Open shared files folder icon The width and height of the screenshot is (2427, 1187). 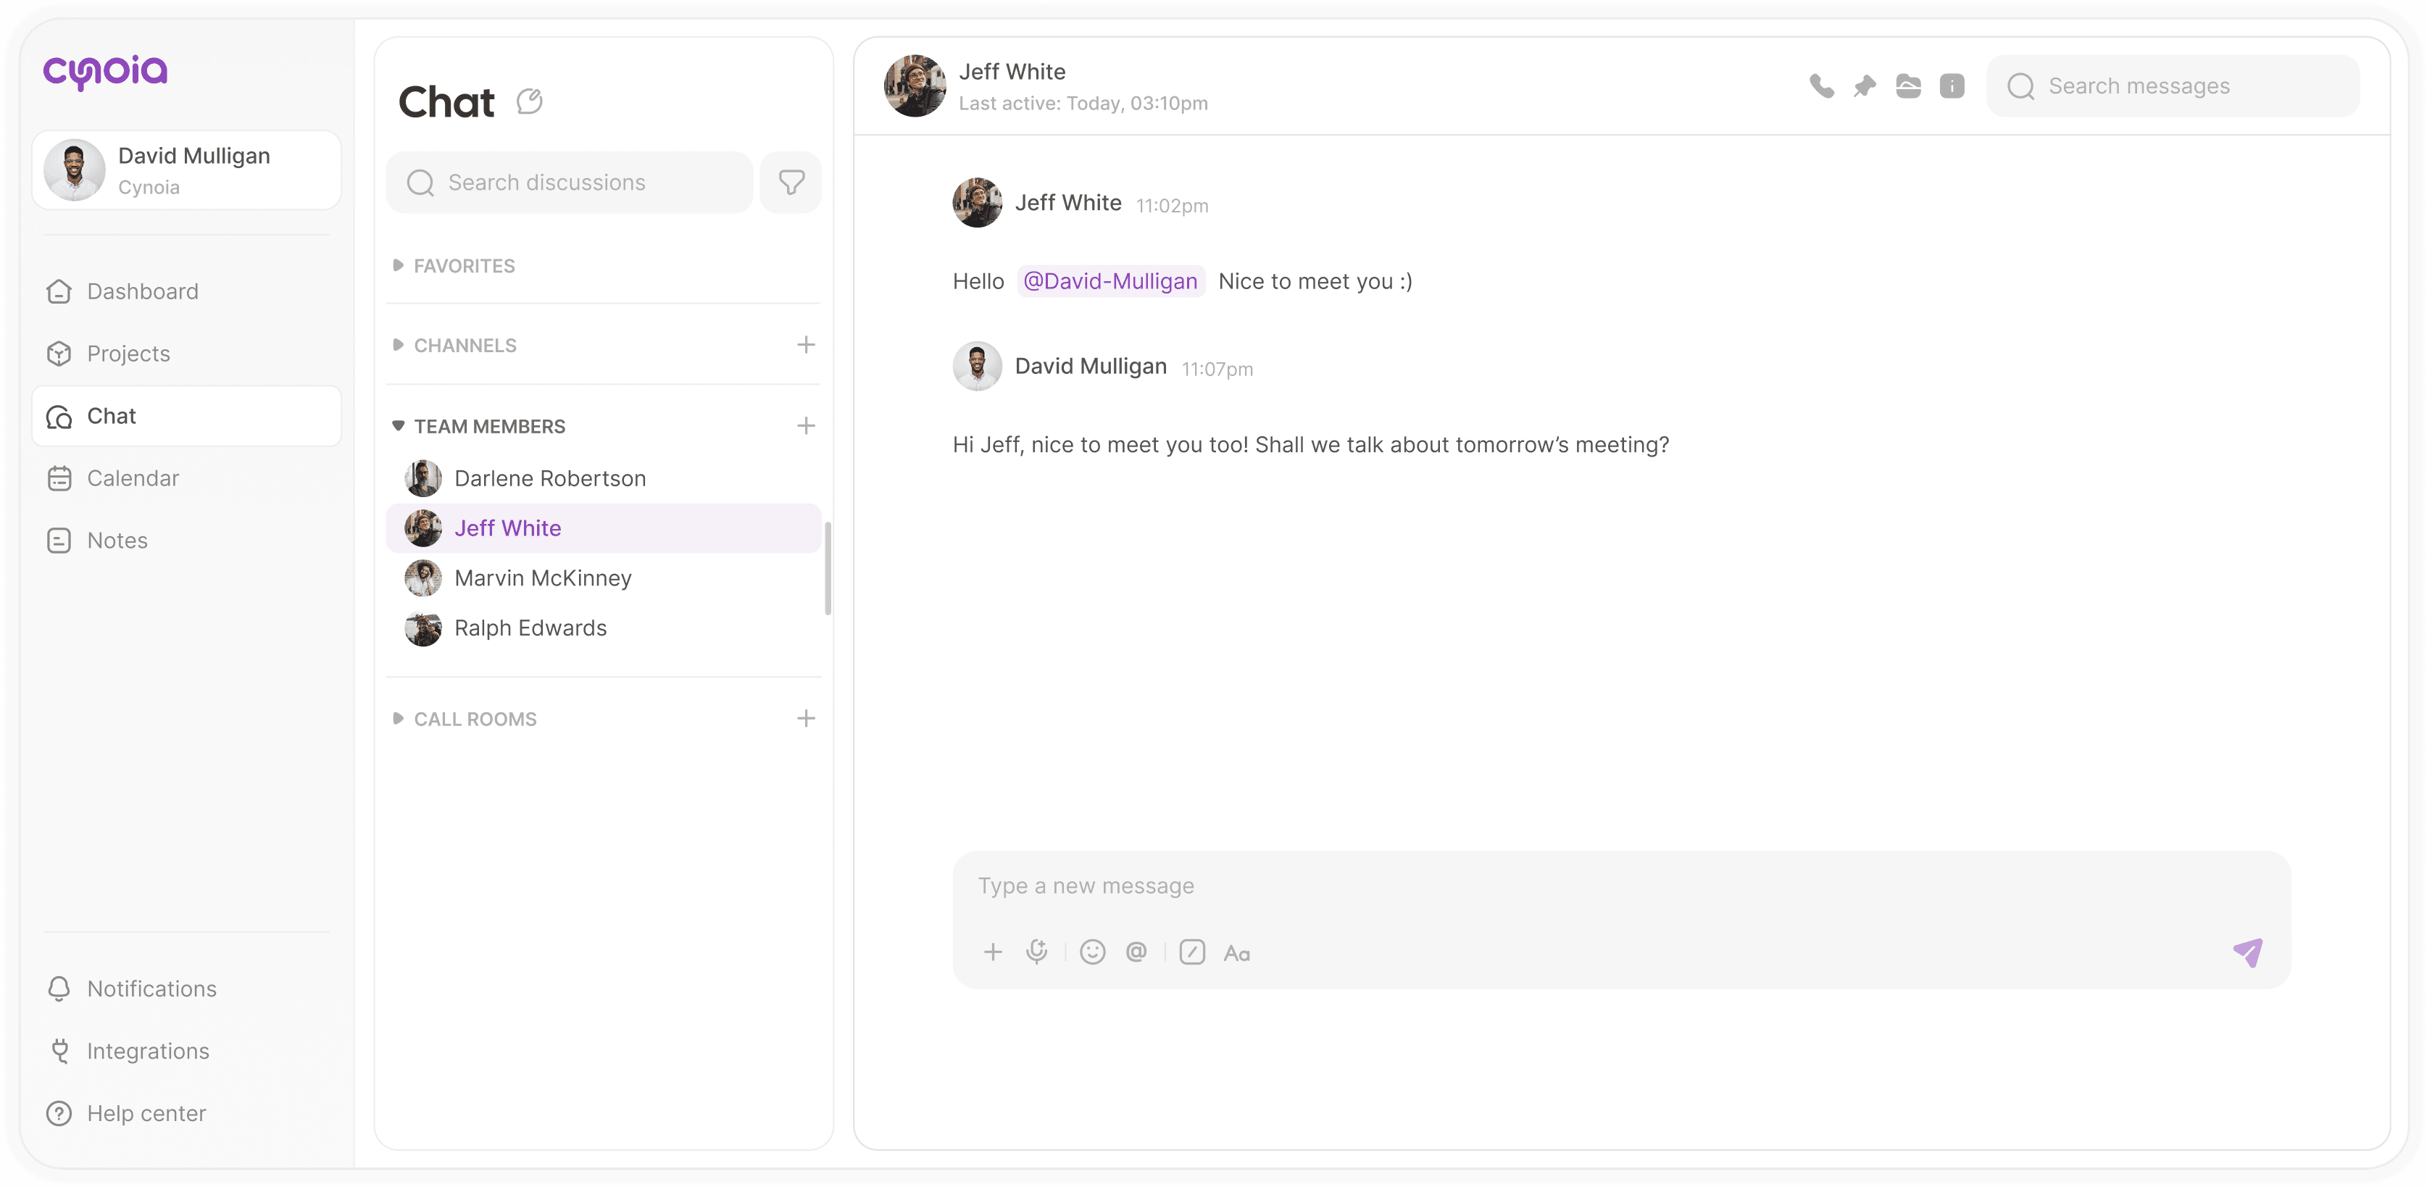[x=1908, y=86]
